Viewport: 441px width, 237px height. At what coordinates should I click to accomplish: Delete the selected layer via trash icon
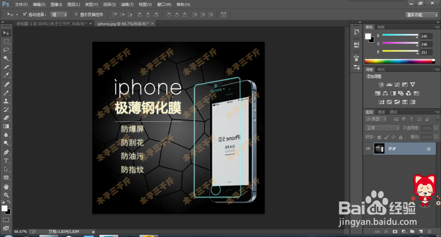pyautogui.click(x=430, y=231)
